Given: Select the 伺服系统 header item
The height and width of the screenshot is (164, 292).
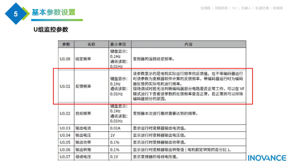Looking at the screenshot, I should point(221,8).
